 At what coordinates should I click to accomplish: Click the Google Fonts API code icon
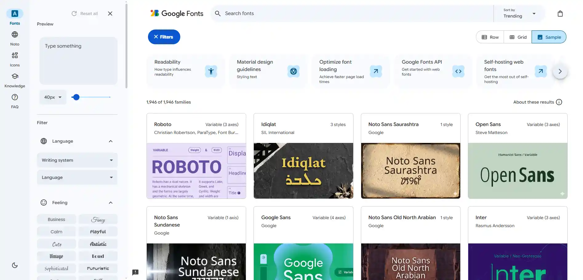[458, 71]
